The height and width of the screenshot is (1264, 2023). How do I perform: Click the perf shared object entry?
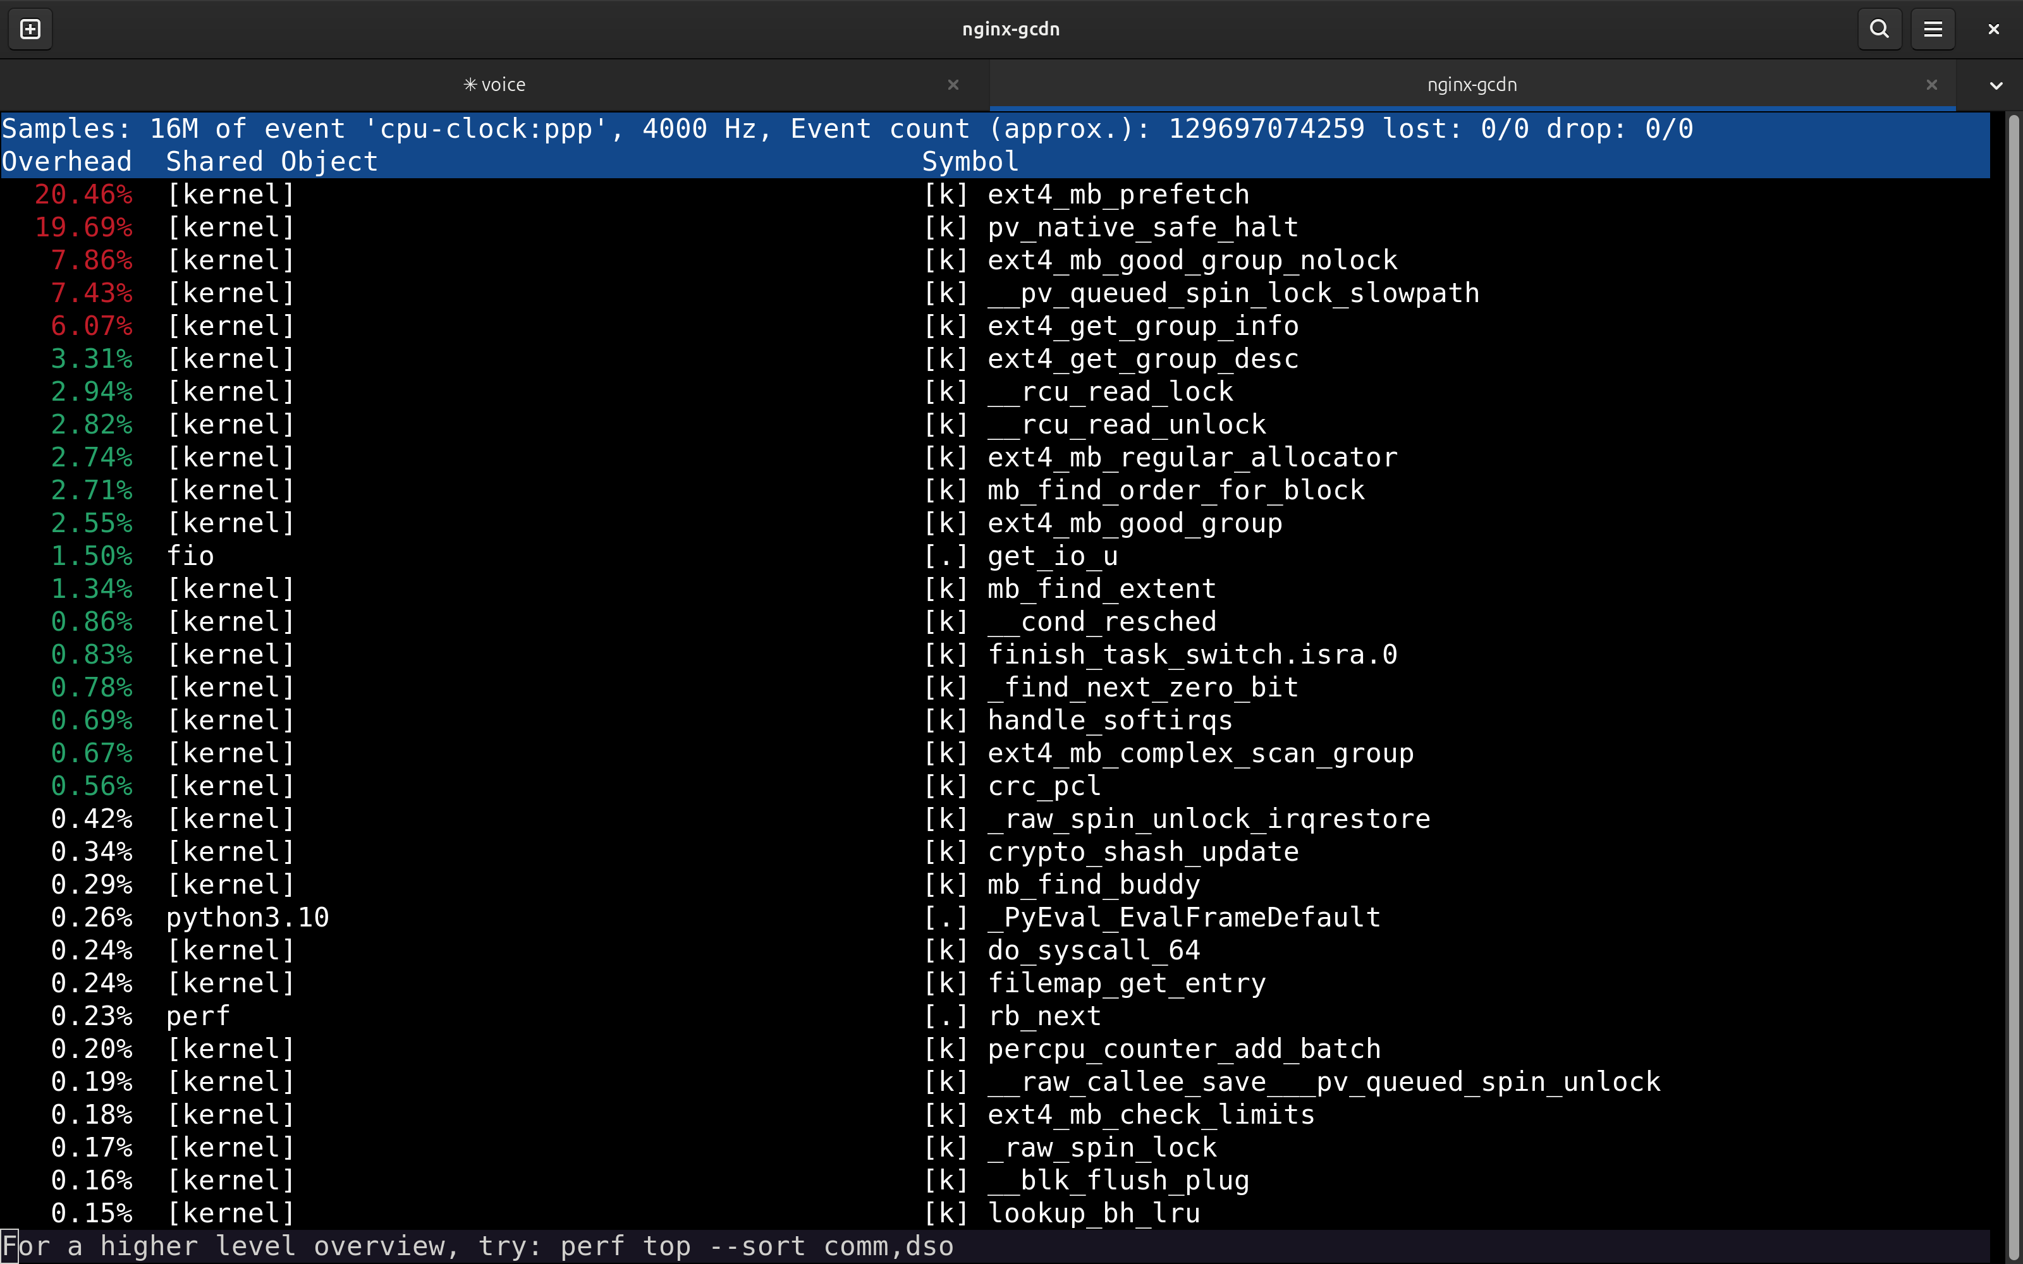[x=198, y=1016]
